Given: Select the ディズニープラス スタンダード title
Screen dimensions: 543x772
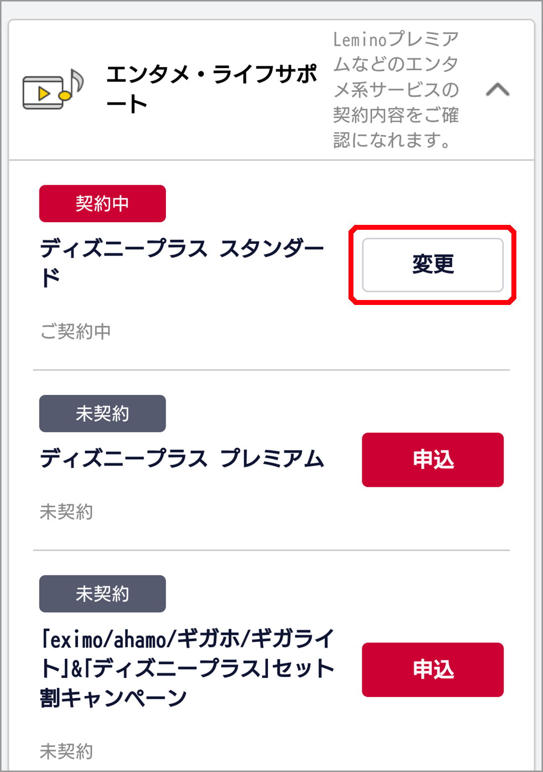Looking at the screenshot, I should pyautogui.click(x=182, y=263).
